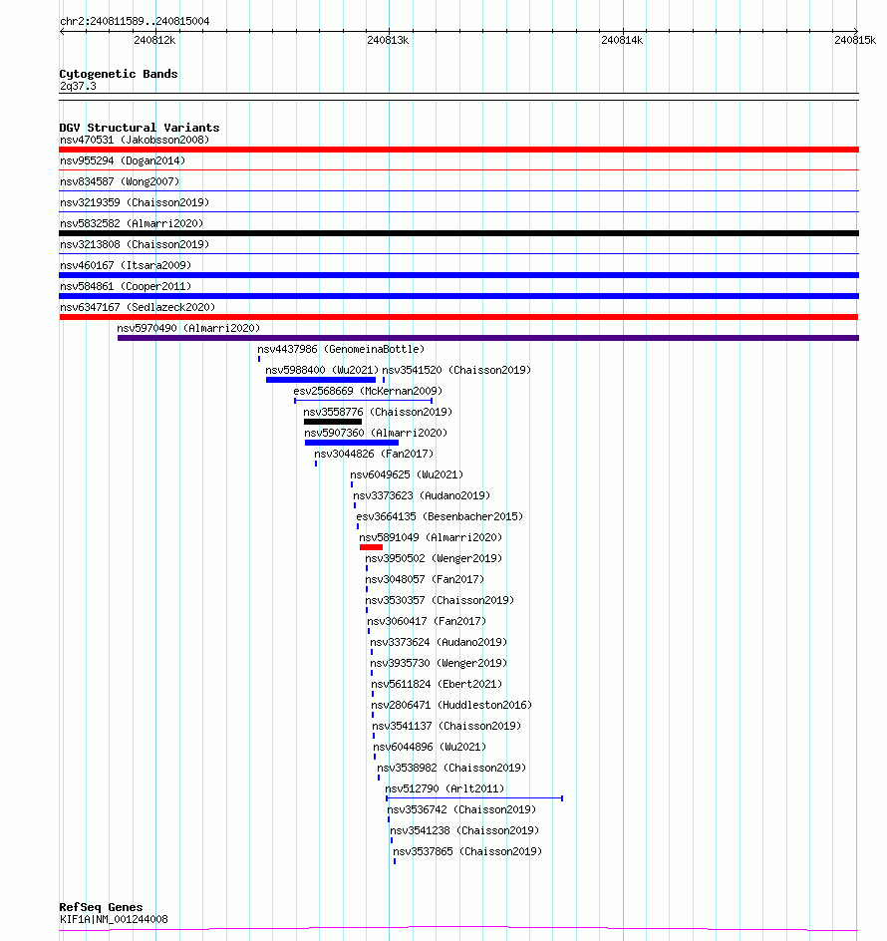Screen dimensions: 887x941
Task: Click the 240815k ruler coordinate
Action: pos(855,40)
